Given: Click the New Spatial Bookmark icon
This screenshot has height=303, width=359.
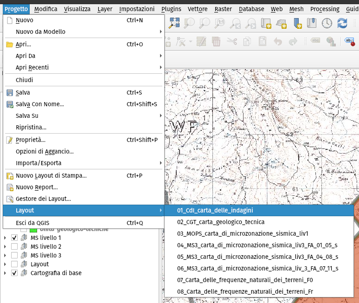Looking at the screenshot, I should click(297, 23).
